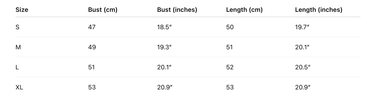This screenshot has width=367, height=99.
Task: Select the Bust (cm) column header
Action: pos(103,10)
